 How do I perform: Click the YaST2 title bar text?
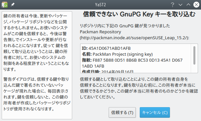click(100, 5)
